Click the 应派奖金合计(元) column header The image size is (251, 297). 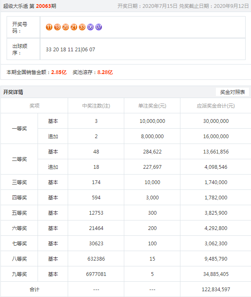pyautogui.click(x=215, y=106)
